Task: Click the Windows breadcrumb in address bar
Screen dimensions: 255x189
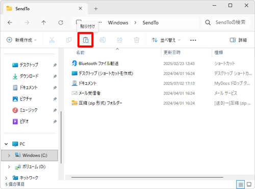Action: pyautogui.click(x=118, y=22)
